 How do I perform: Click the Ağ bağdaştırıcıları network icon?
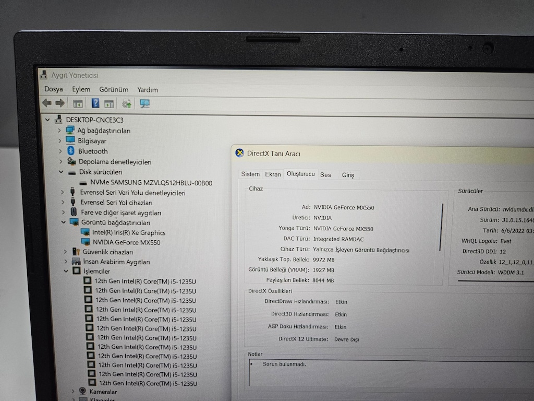pyautogui.click(x=70, y=130)
